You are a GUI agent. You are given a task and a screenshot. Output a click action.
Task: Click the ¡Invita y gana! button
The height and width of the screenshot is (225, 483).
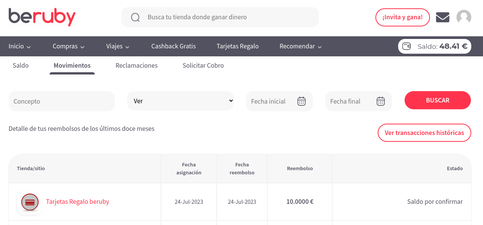point(402,17)
